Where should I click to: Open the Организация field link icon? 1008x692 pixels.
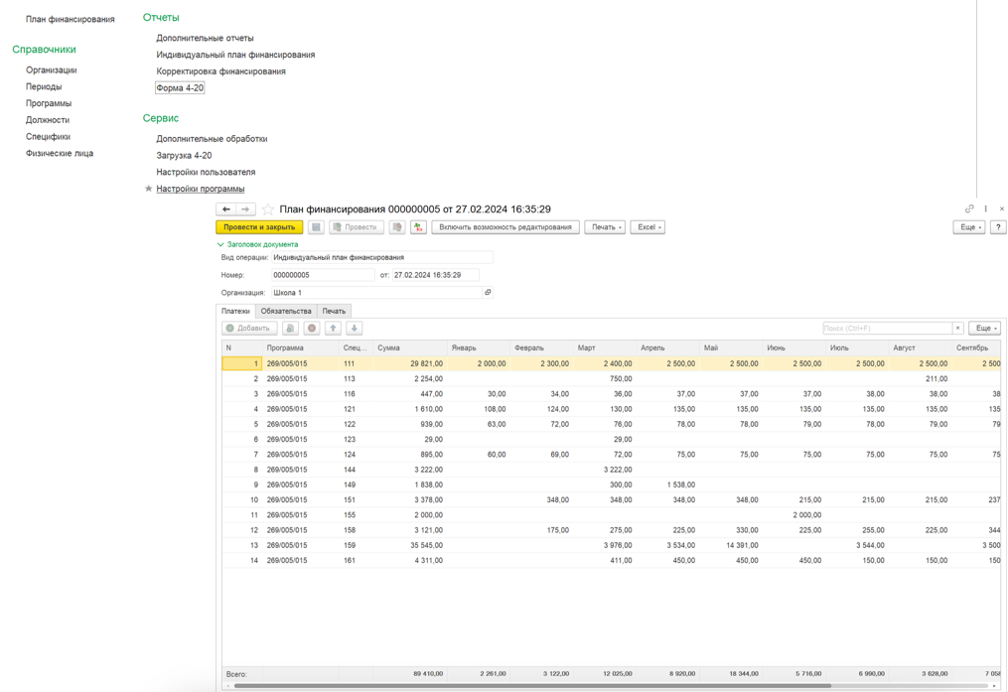coord(488,292)
